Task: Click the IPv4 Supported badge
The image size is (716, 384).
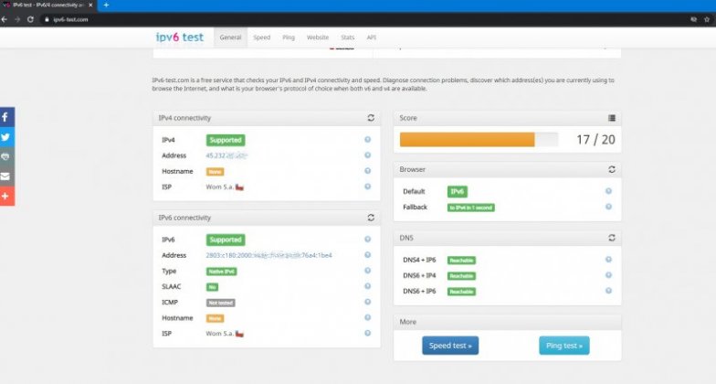Action: tap(226, 140)
